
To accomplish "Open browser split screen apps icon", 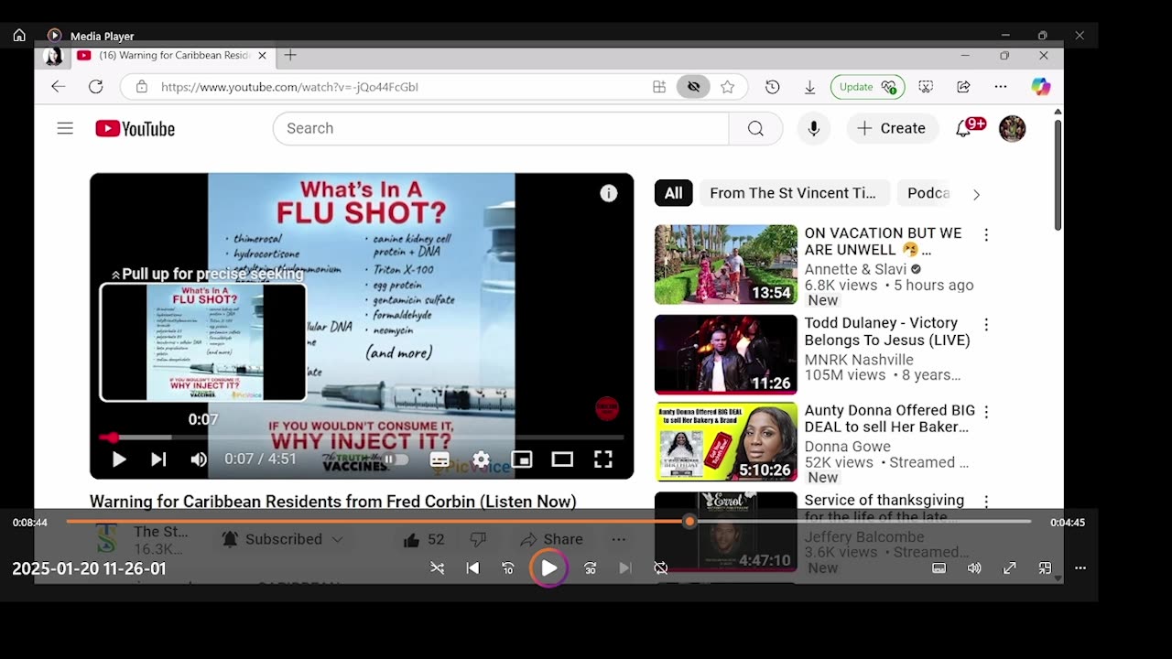I will (659, 87).
